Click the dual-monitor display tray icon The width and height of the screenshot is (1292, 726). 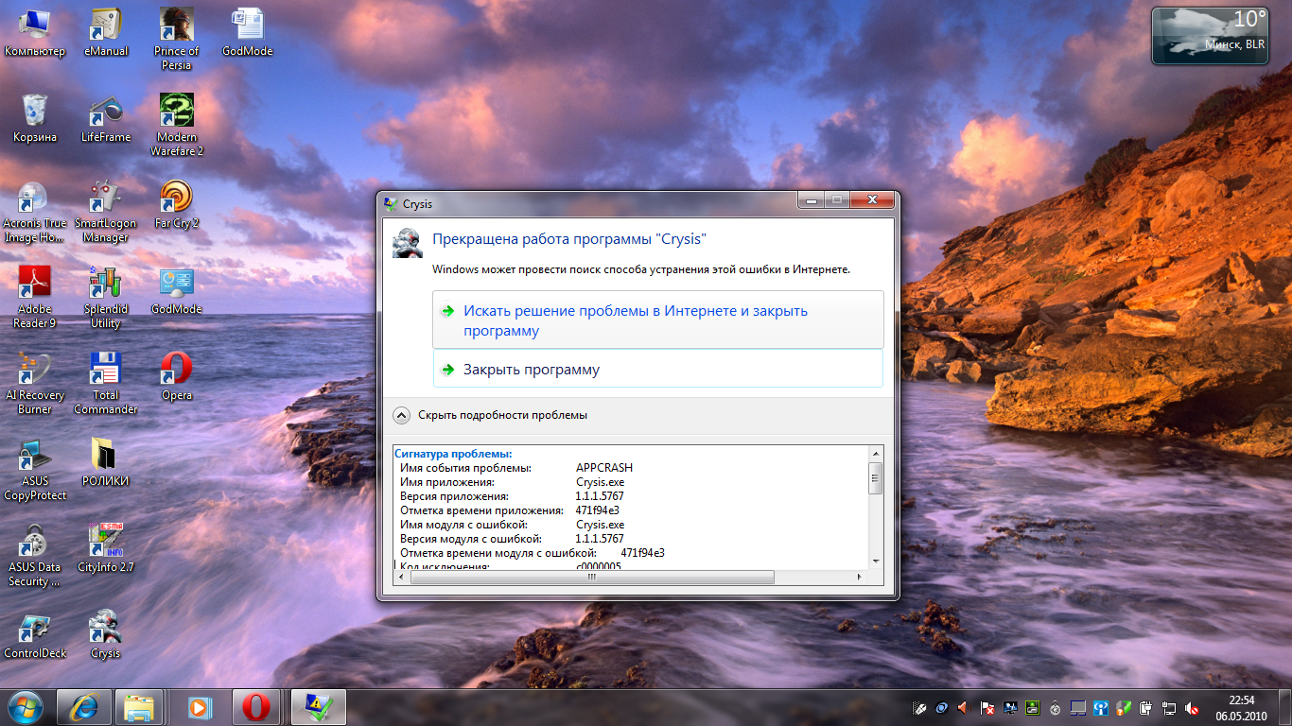(1010, 707)
